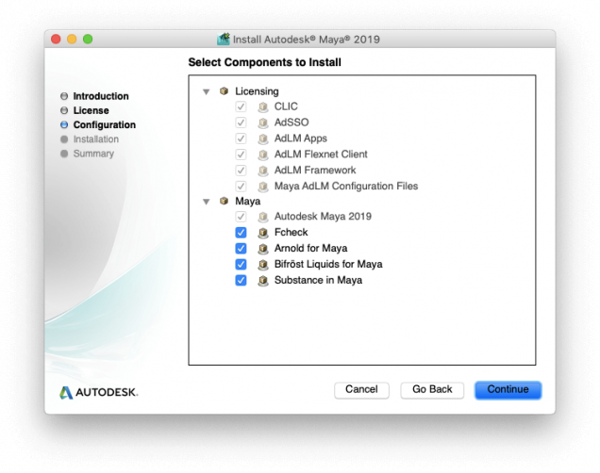This screenshot has width=600, height=473.
Task: Cancel the installation
Action: (361, 390)
